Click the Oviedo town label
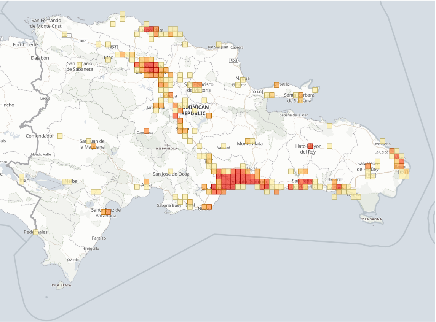The image size is (436, 322). click(x=73, y=260)
